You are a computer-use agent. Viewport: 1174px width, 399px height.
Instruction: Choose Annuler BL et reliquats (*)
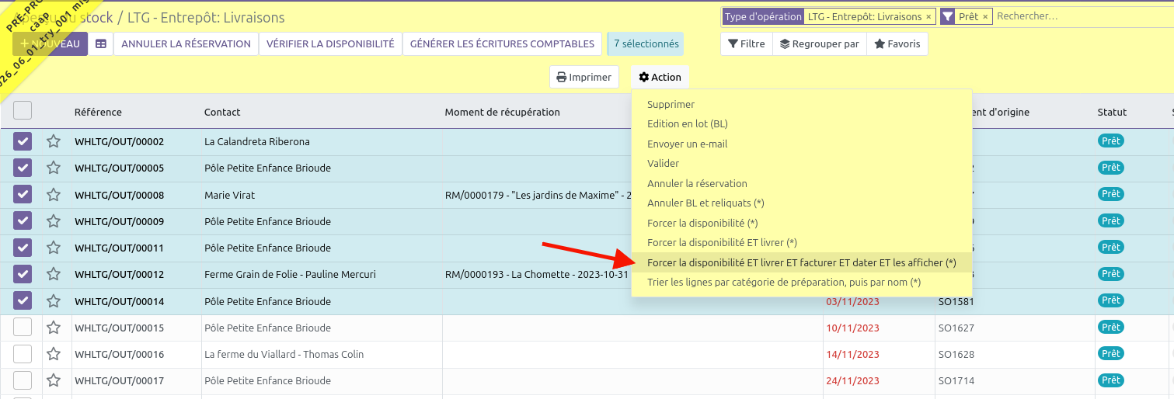[x=801, y=203]
